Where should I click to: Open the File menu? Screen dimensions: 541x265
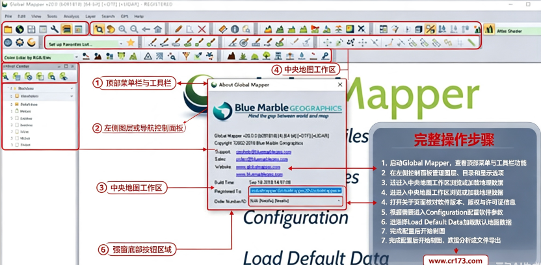(8, 16)
